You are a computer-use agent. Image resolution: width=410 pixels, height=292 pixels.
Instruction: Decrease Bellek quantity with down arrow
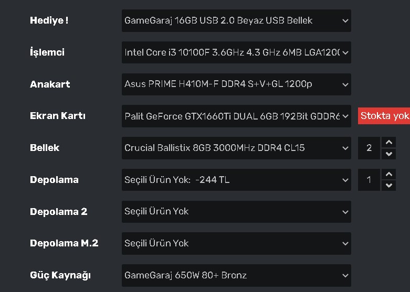click(389, 154)
